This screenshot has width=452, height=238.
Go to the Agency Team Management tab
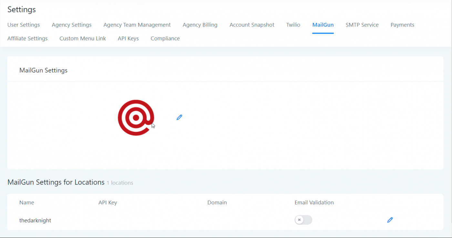point(137,25)
